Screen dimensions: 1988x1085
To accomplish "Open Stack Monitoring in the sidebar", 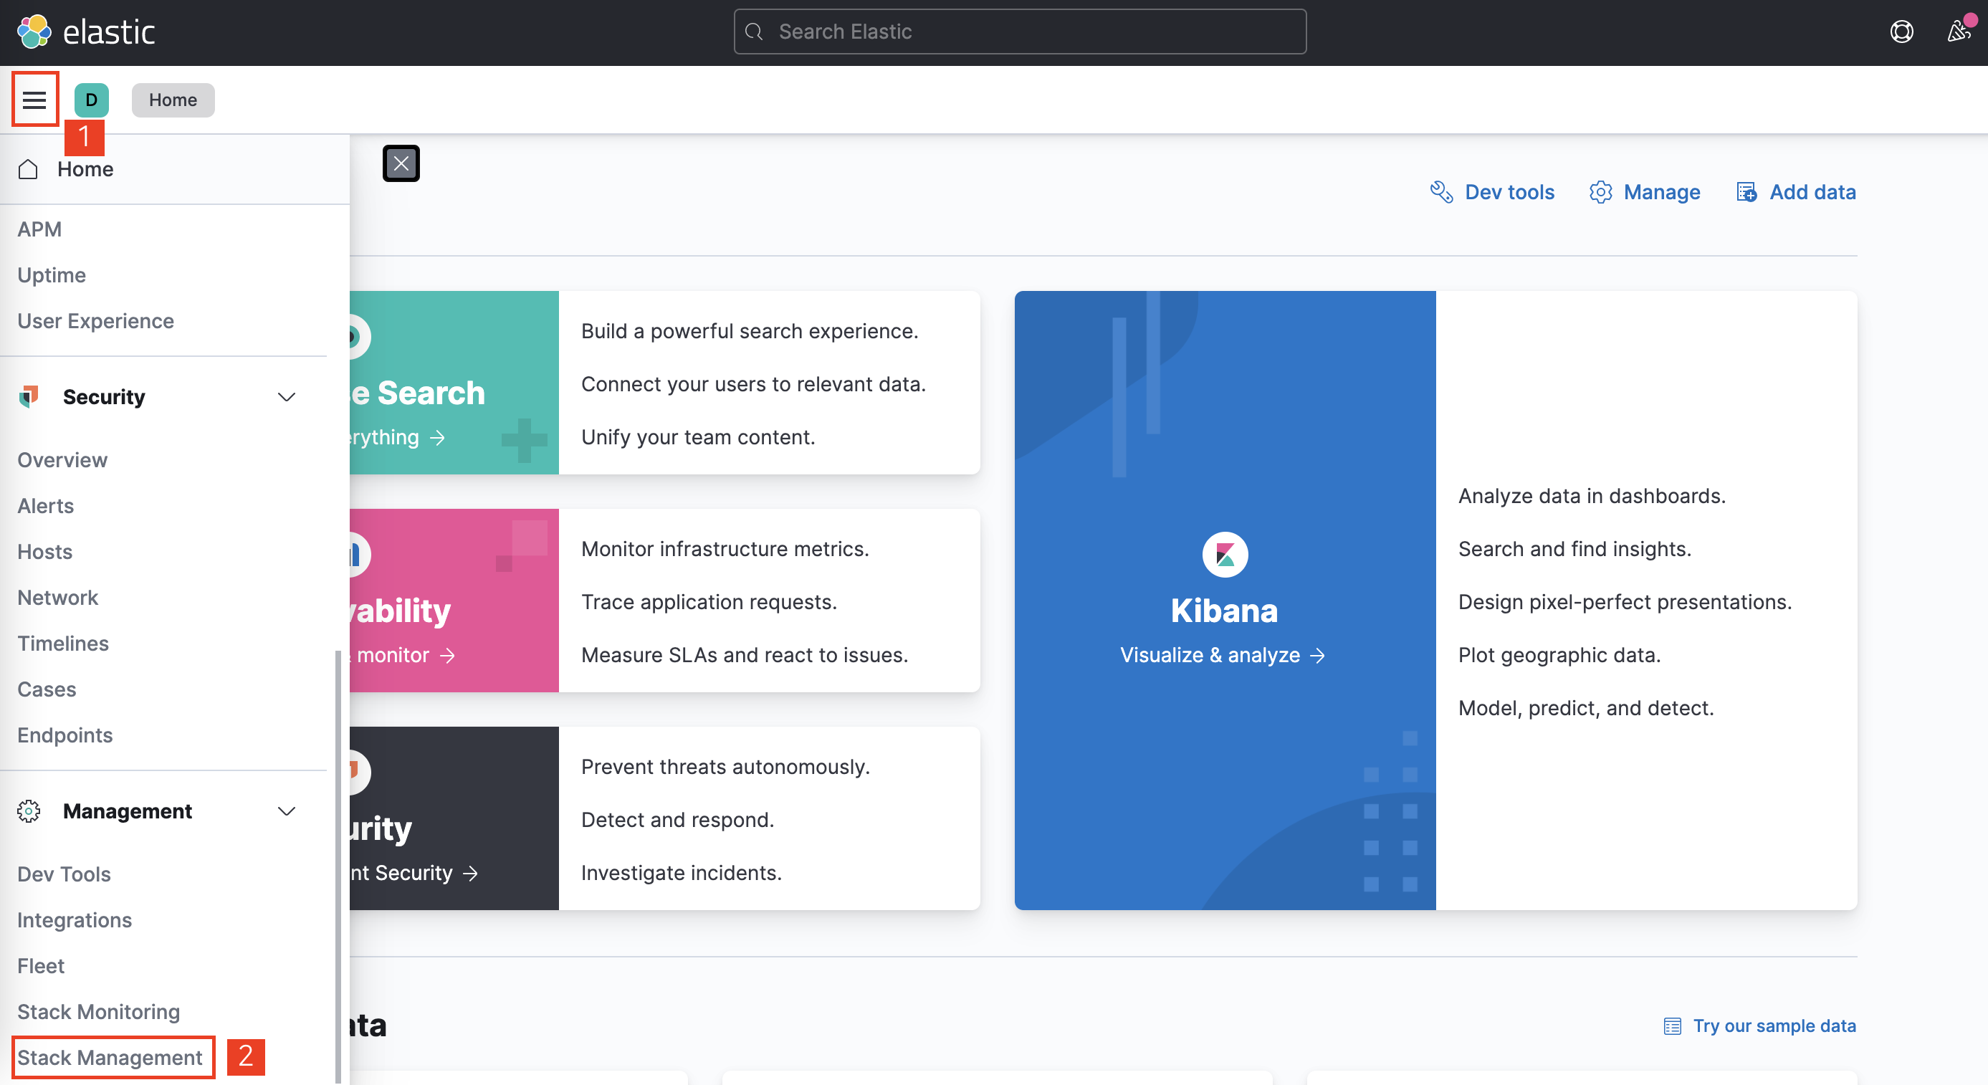I will (99, 1012).
